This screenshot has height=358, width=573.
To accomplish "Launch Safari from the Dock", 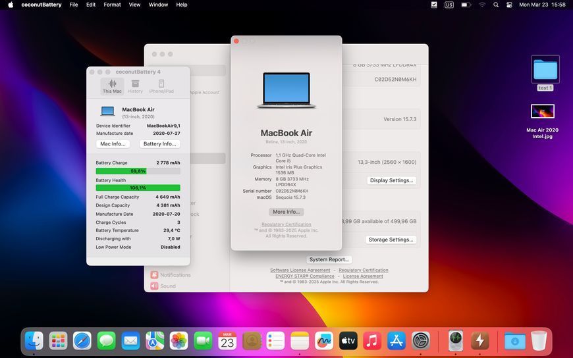I will (82, 341).
